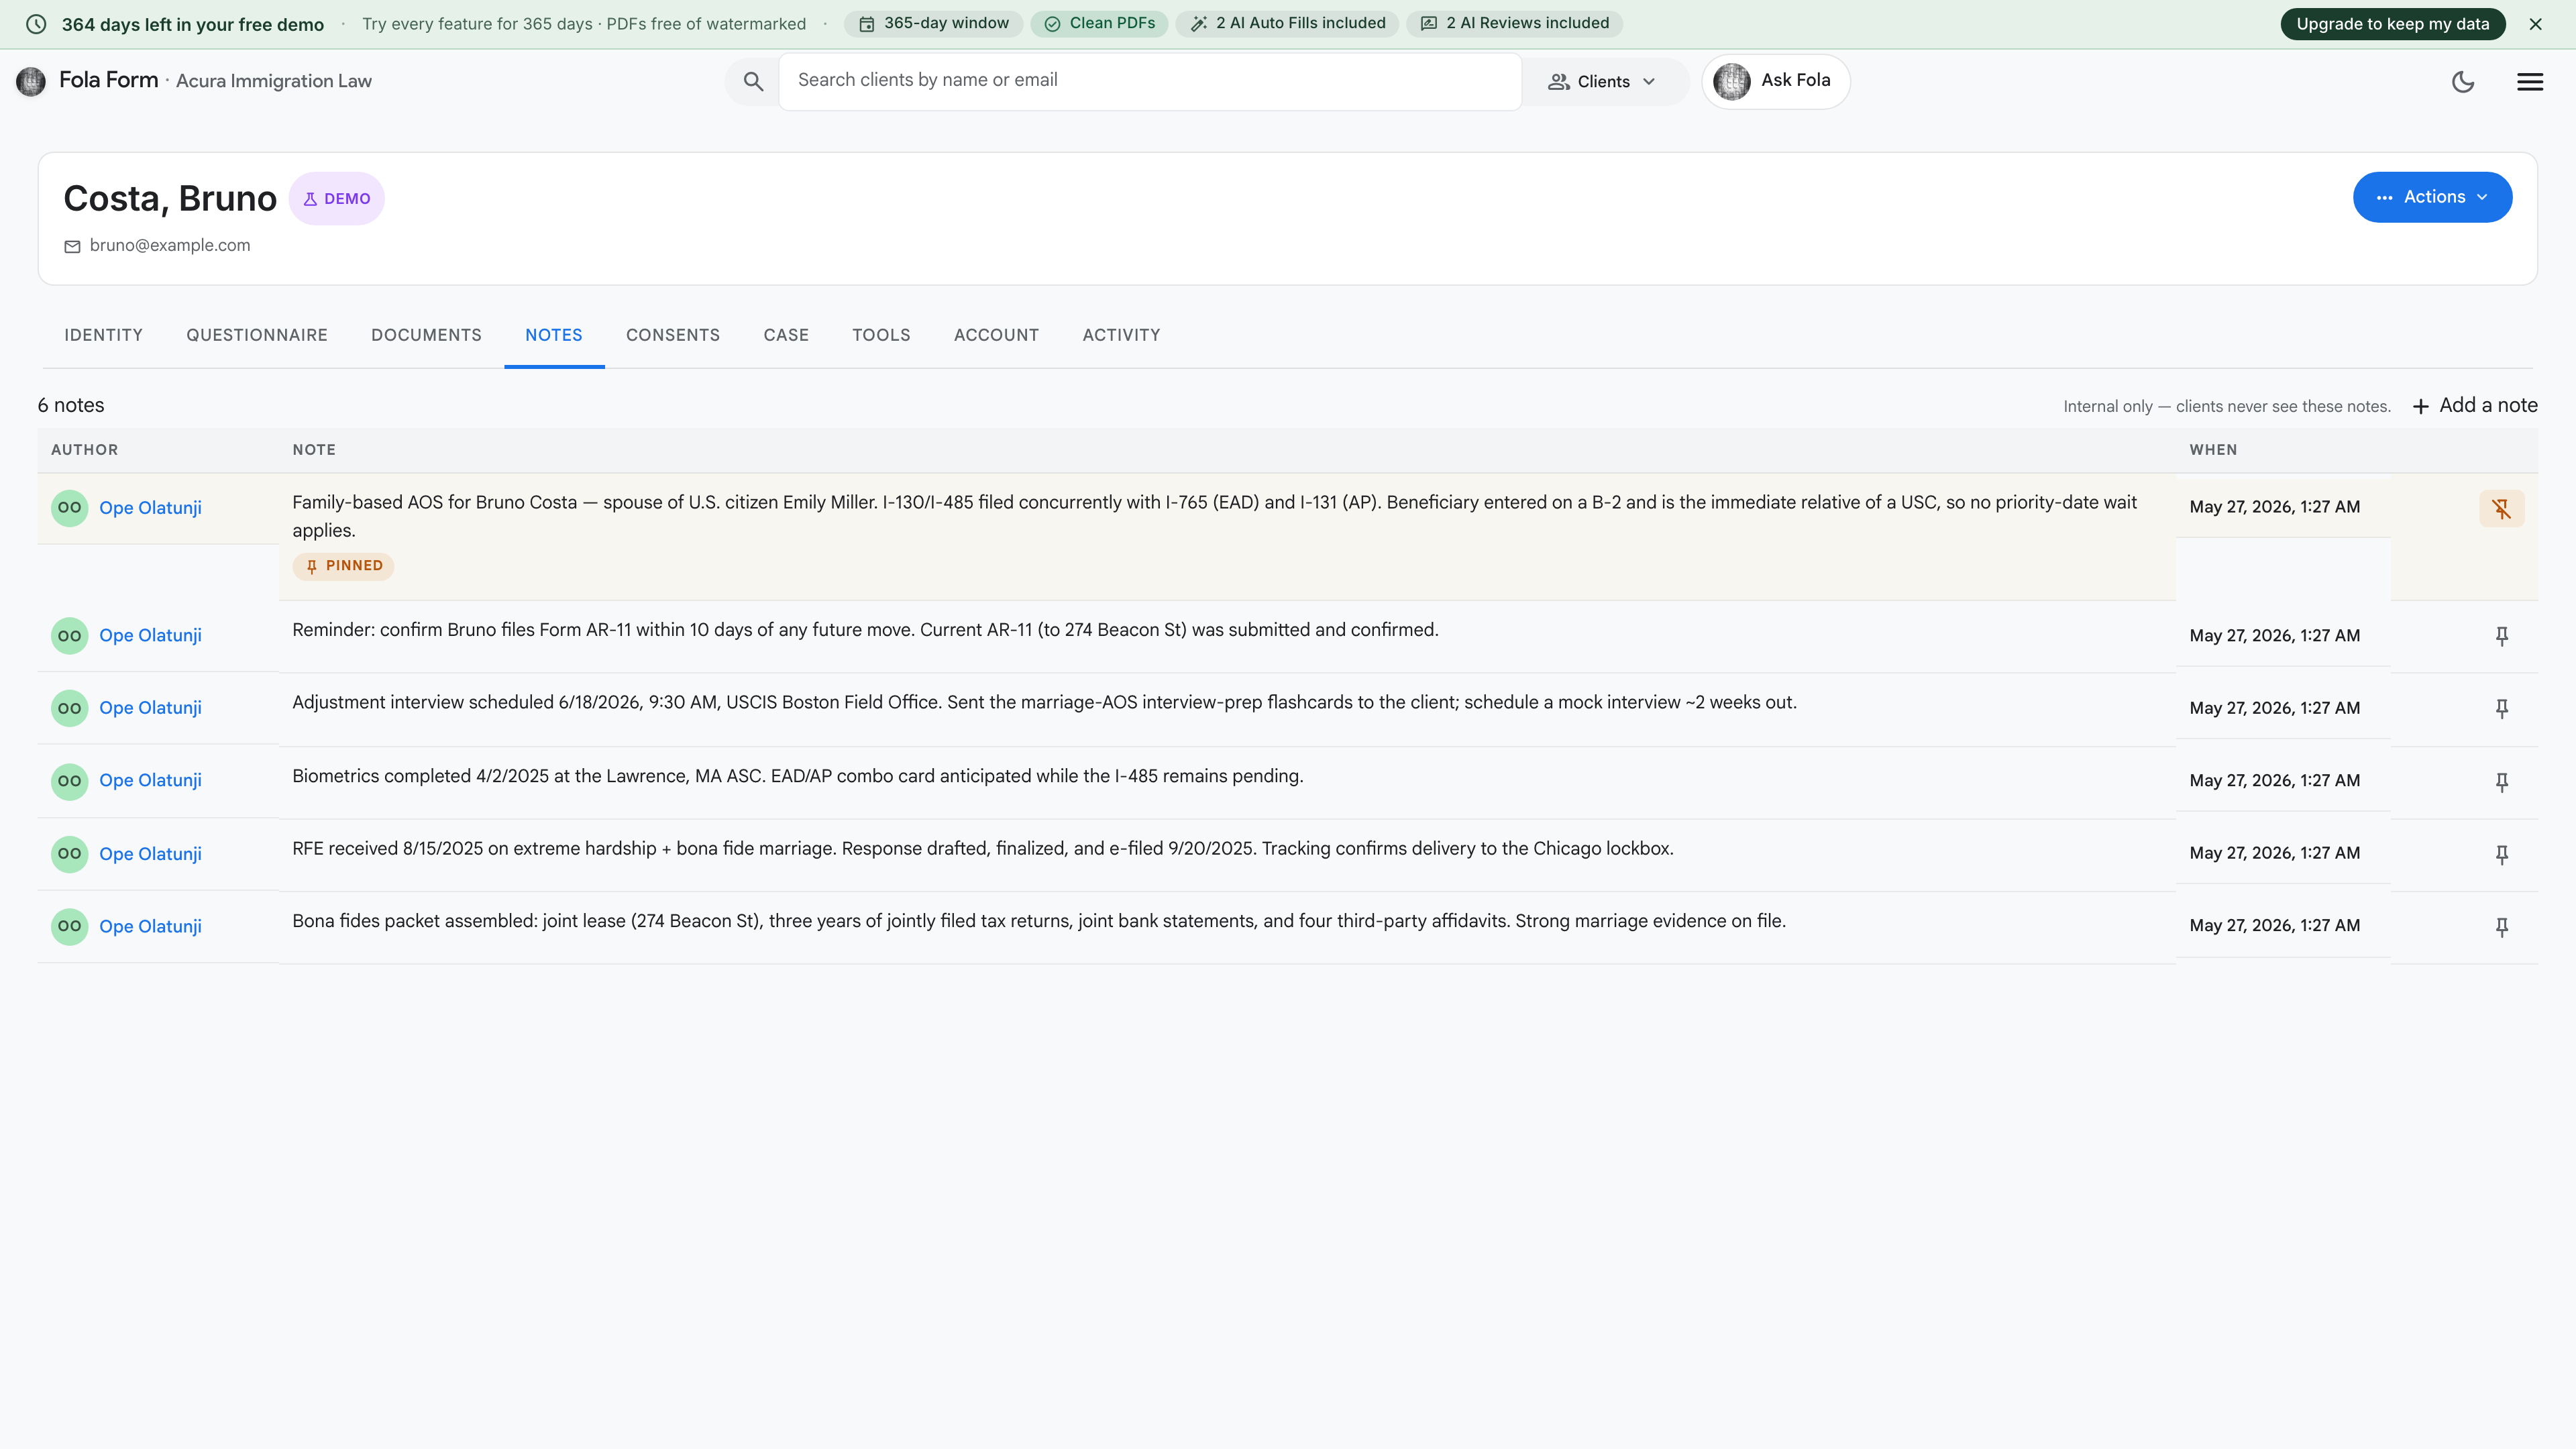This screenshot has width=2576, height=1449.
Task: Click the 2 AI Reviews included chip
Action: pos(1514,23)
